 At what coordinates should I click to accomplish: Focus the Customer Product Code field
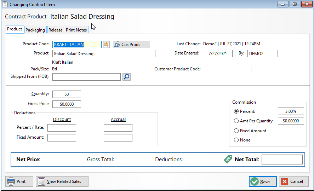pos(227,69)
